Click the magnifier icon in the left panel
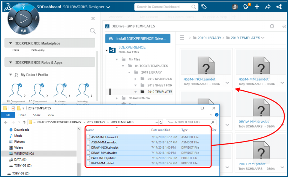The image size is (288, 177). 93,31
